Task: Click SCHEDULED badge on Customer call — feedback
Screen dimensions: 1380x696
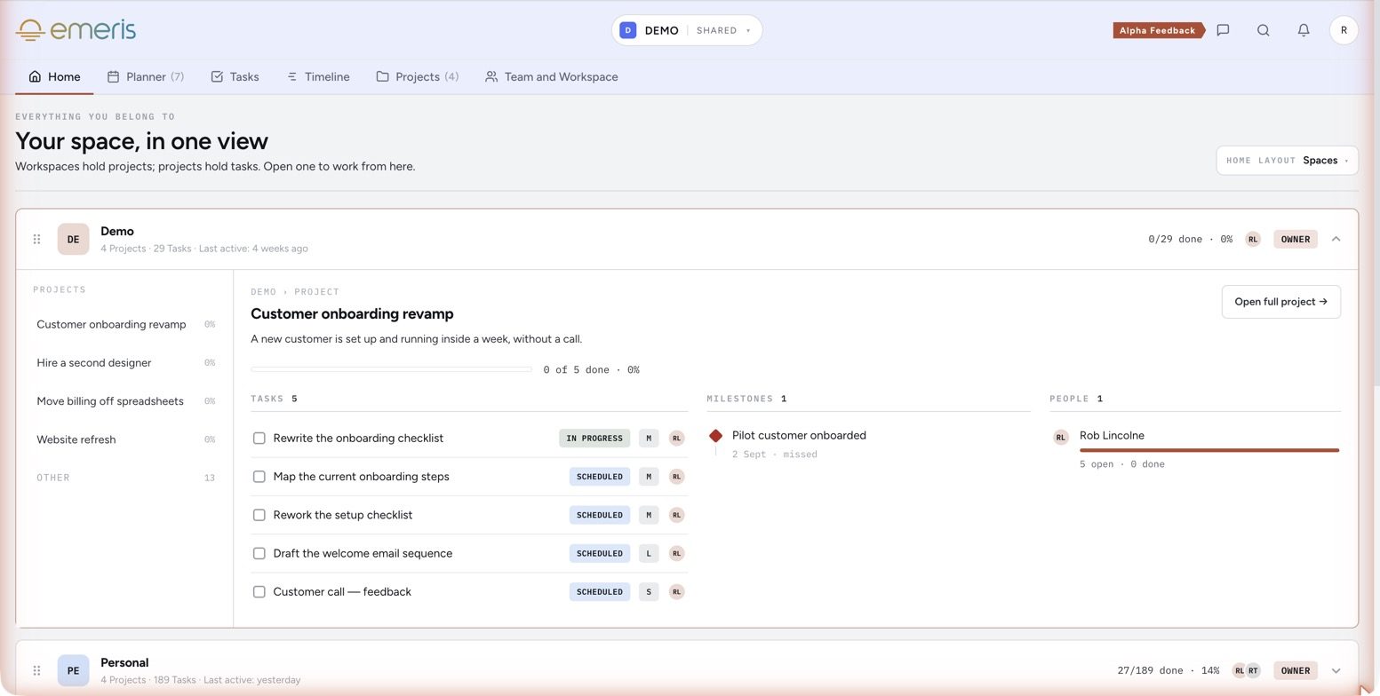Action: [600, 591]
